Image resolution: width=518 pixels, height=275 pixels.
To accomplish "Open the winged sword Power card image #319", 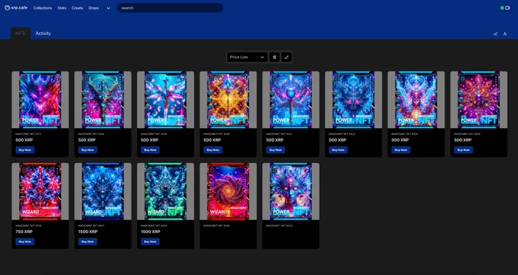I will [x=165, y=100].
